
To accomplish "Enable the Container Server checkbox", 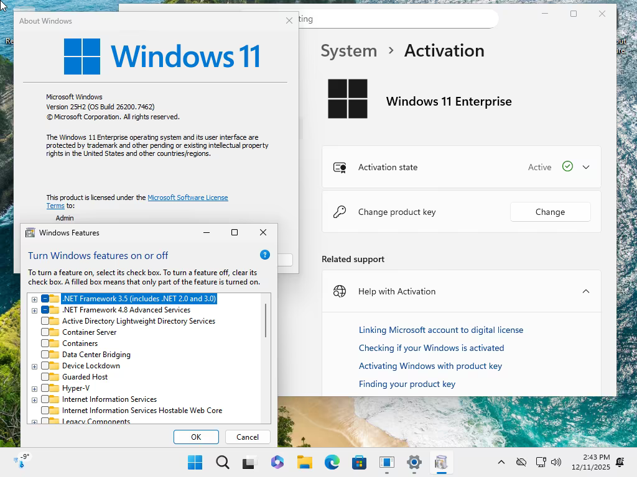I will point(45,332).
